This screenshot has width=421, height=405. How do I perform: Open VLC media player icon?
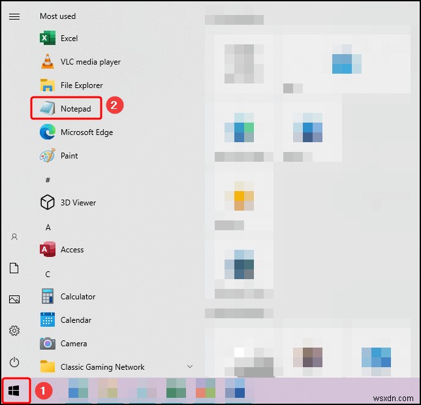coord(48,61)
